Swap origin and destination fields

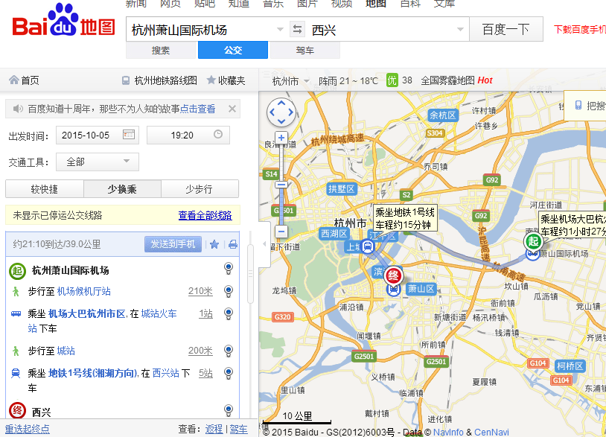coord(297,29)
